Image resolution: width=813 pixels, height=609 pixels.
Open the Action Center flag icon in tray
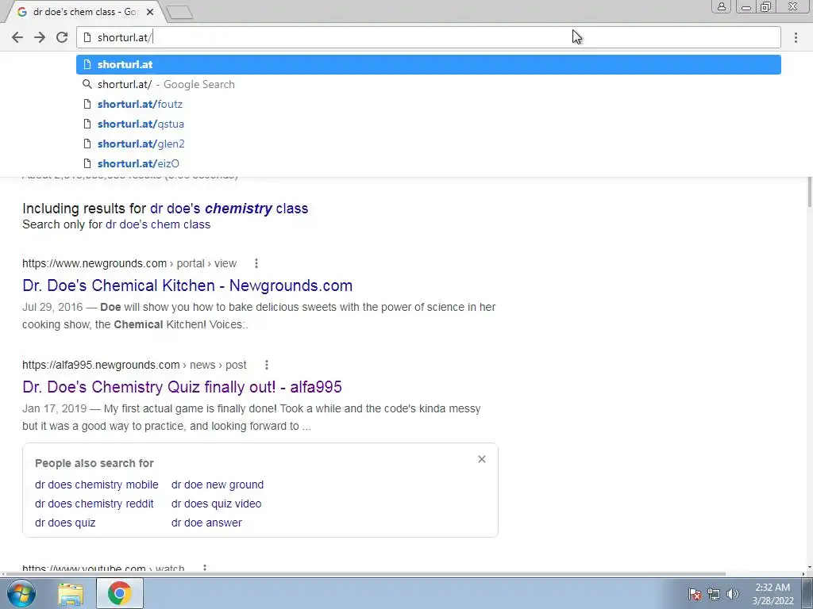[x=695, y=593]
